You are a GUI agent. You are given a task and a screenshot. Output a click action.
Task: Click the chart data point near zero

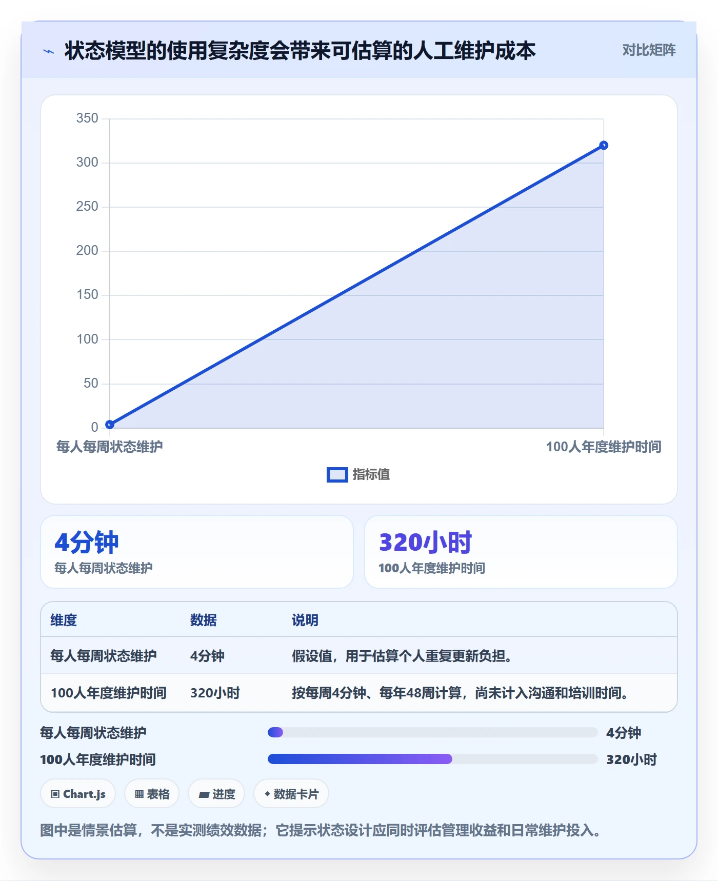tap(110, 424)
